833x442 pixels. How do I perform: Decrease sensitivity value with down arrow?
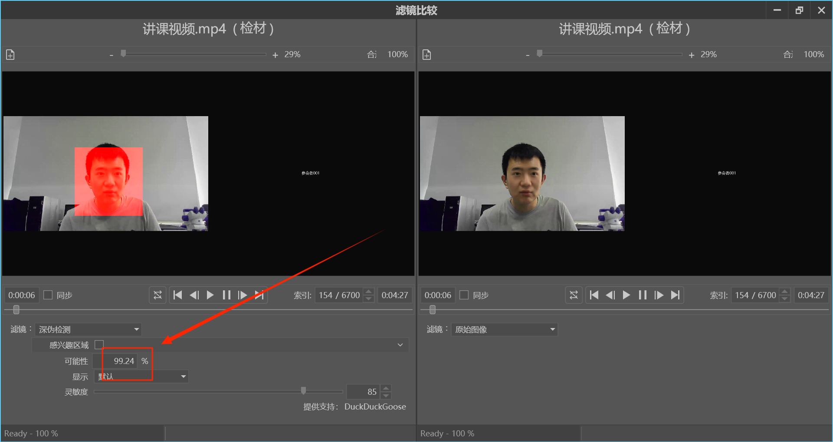(386, 395)
